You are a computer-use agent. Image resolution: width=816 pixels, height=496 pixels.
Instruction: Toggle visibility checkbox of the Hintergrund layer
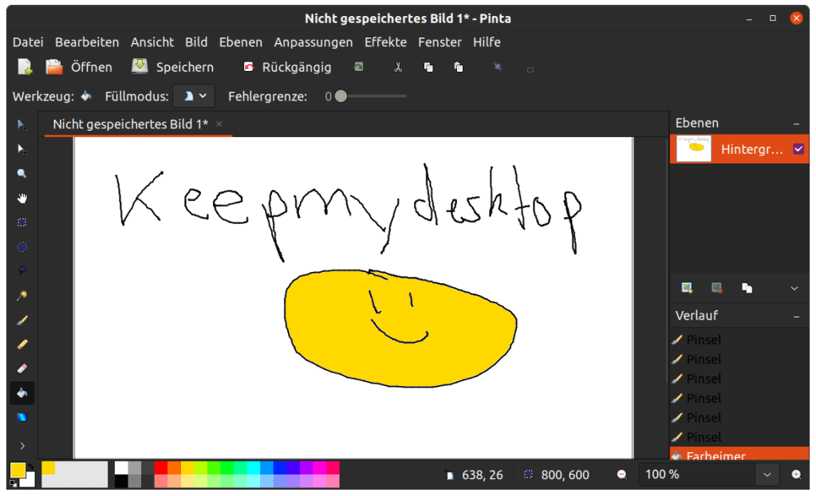tap(798, 149)
